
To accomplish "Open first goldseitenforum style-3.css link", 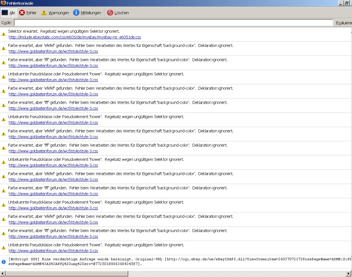I will [53, 51].
